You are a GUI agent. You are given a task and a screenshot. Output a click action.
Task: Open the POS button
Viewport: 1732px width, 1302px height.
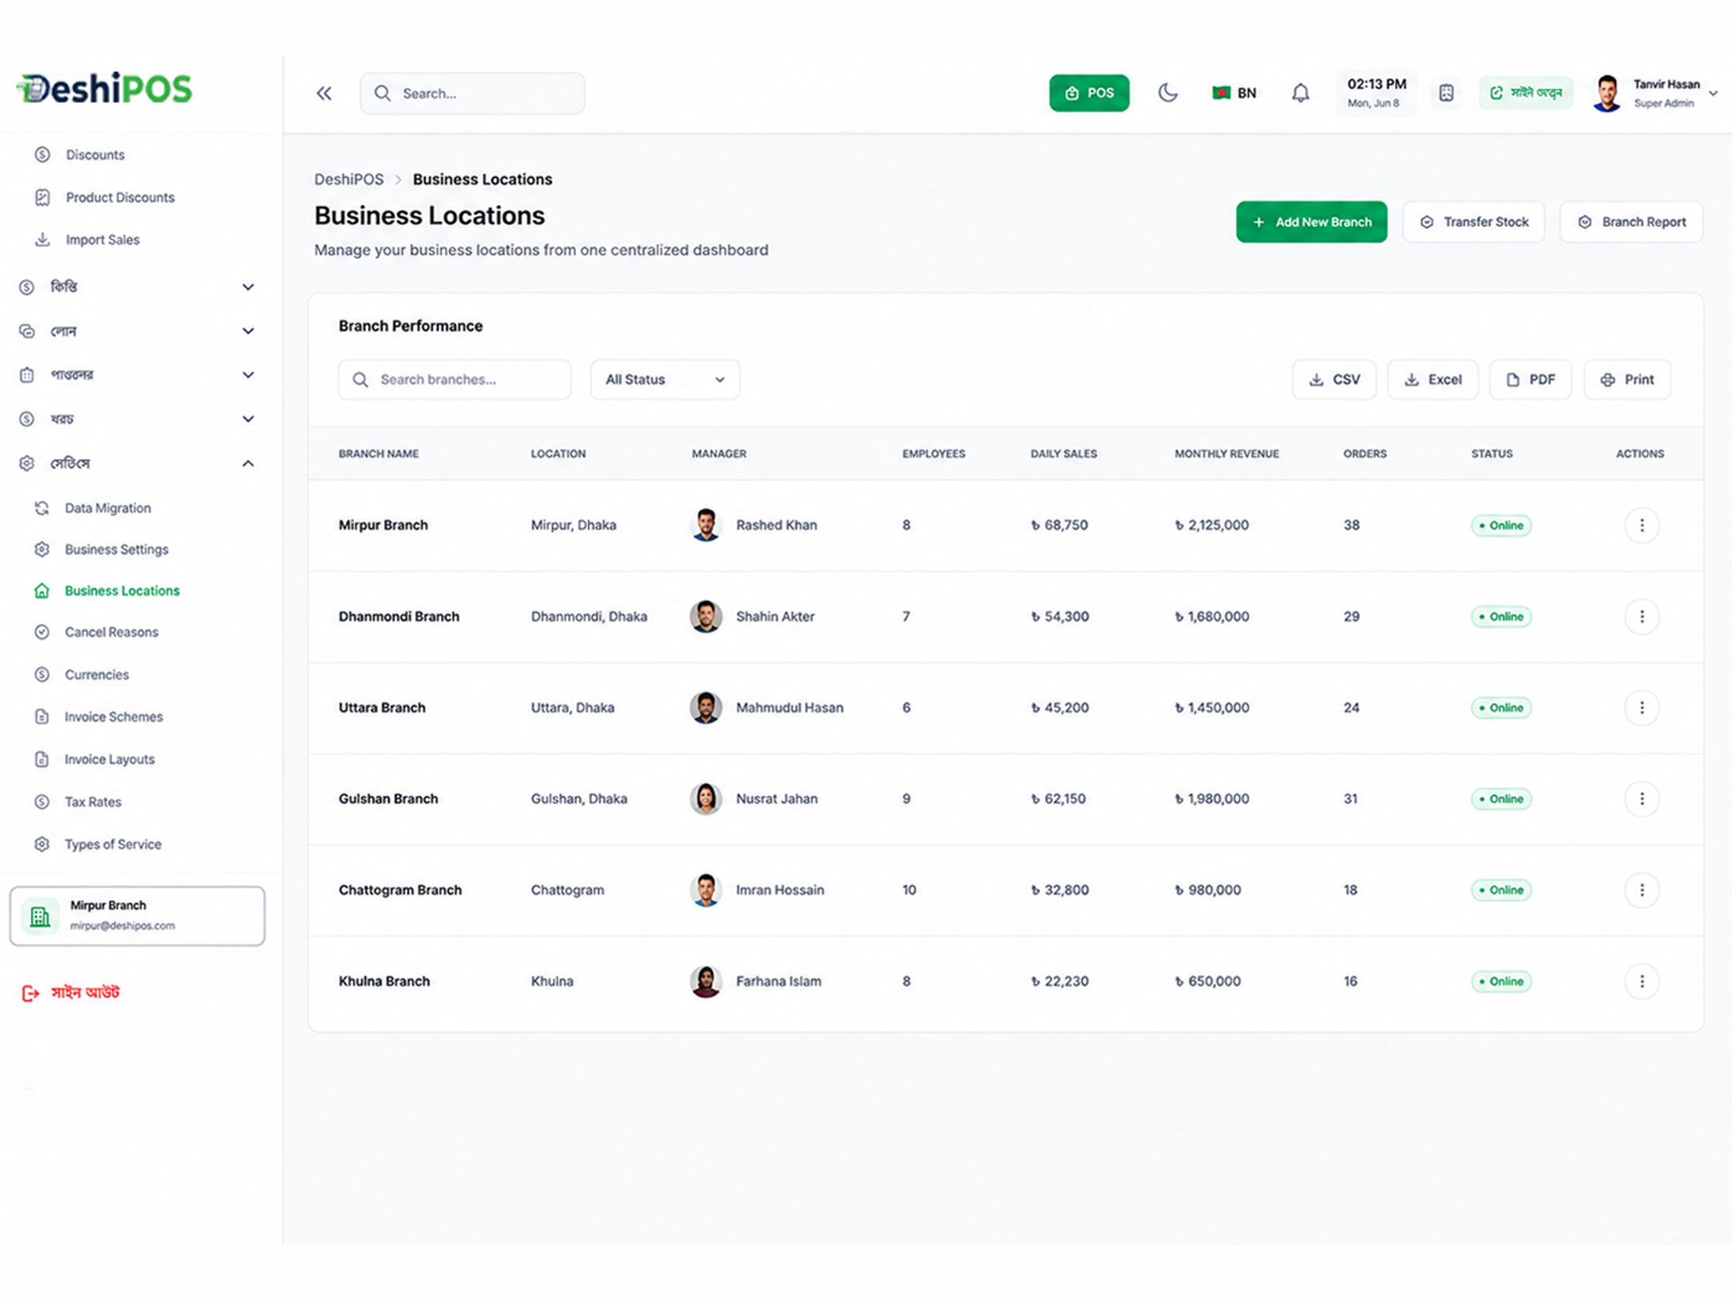coord(1088,93)
